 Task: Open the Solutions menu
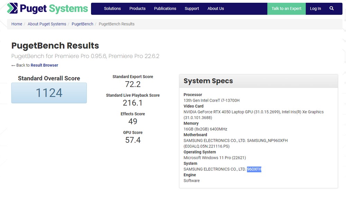pos(112,9)
